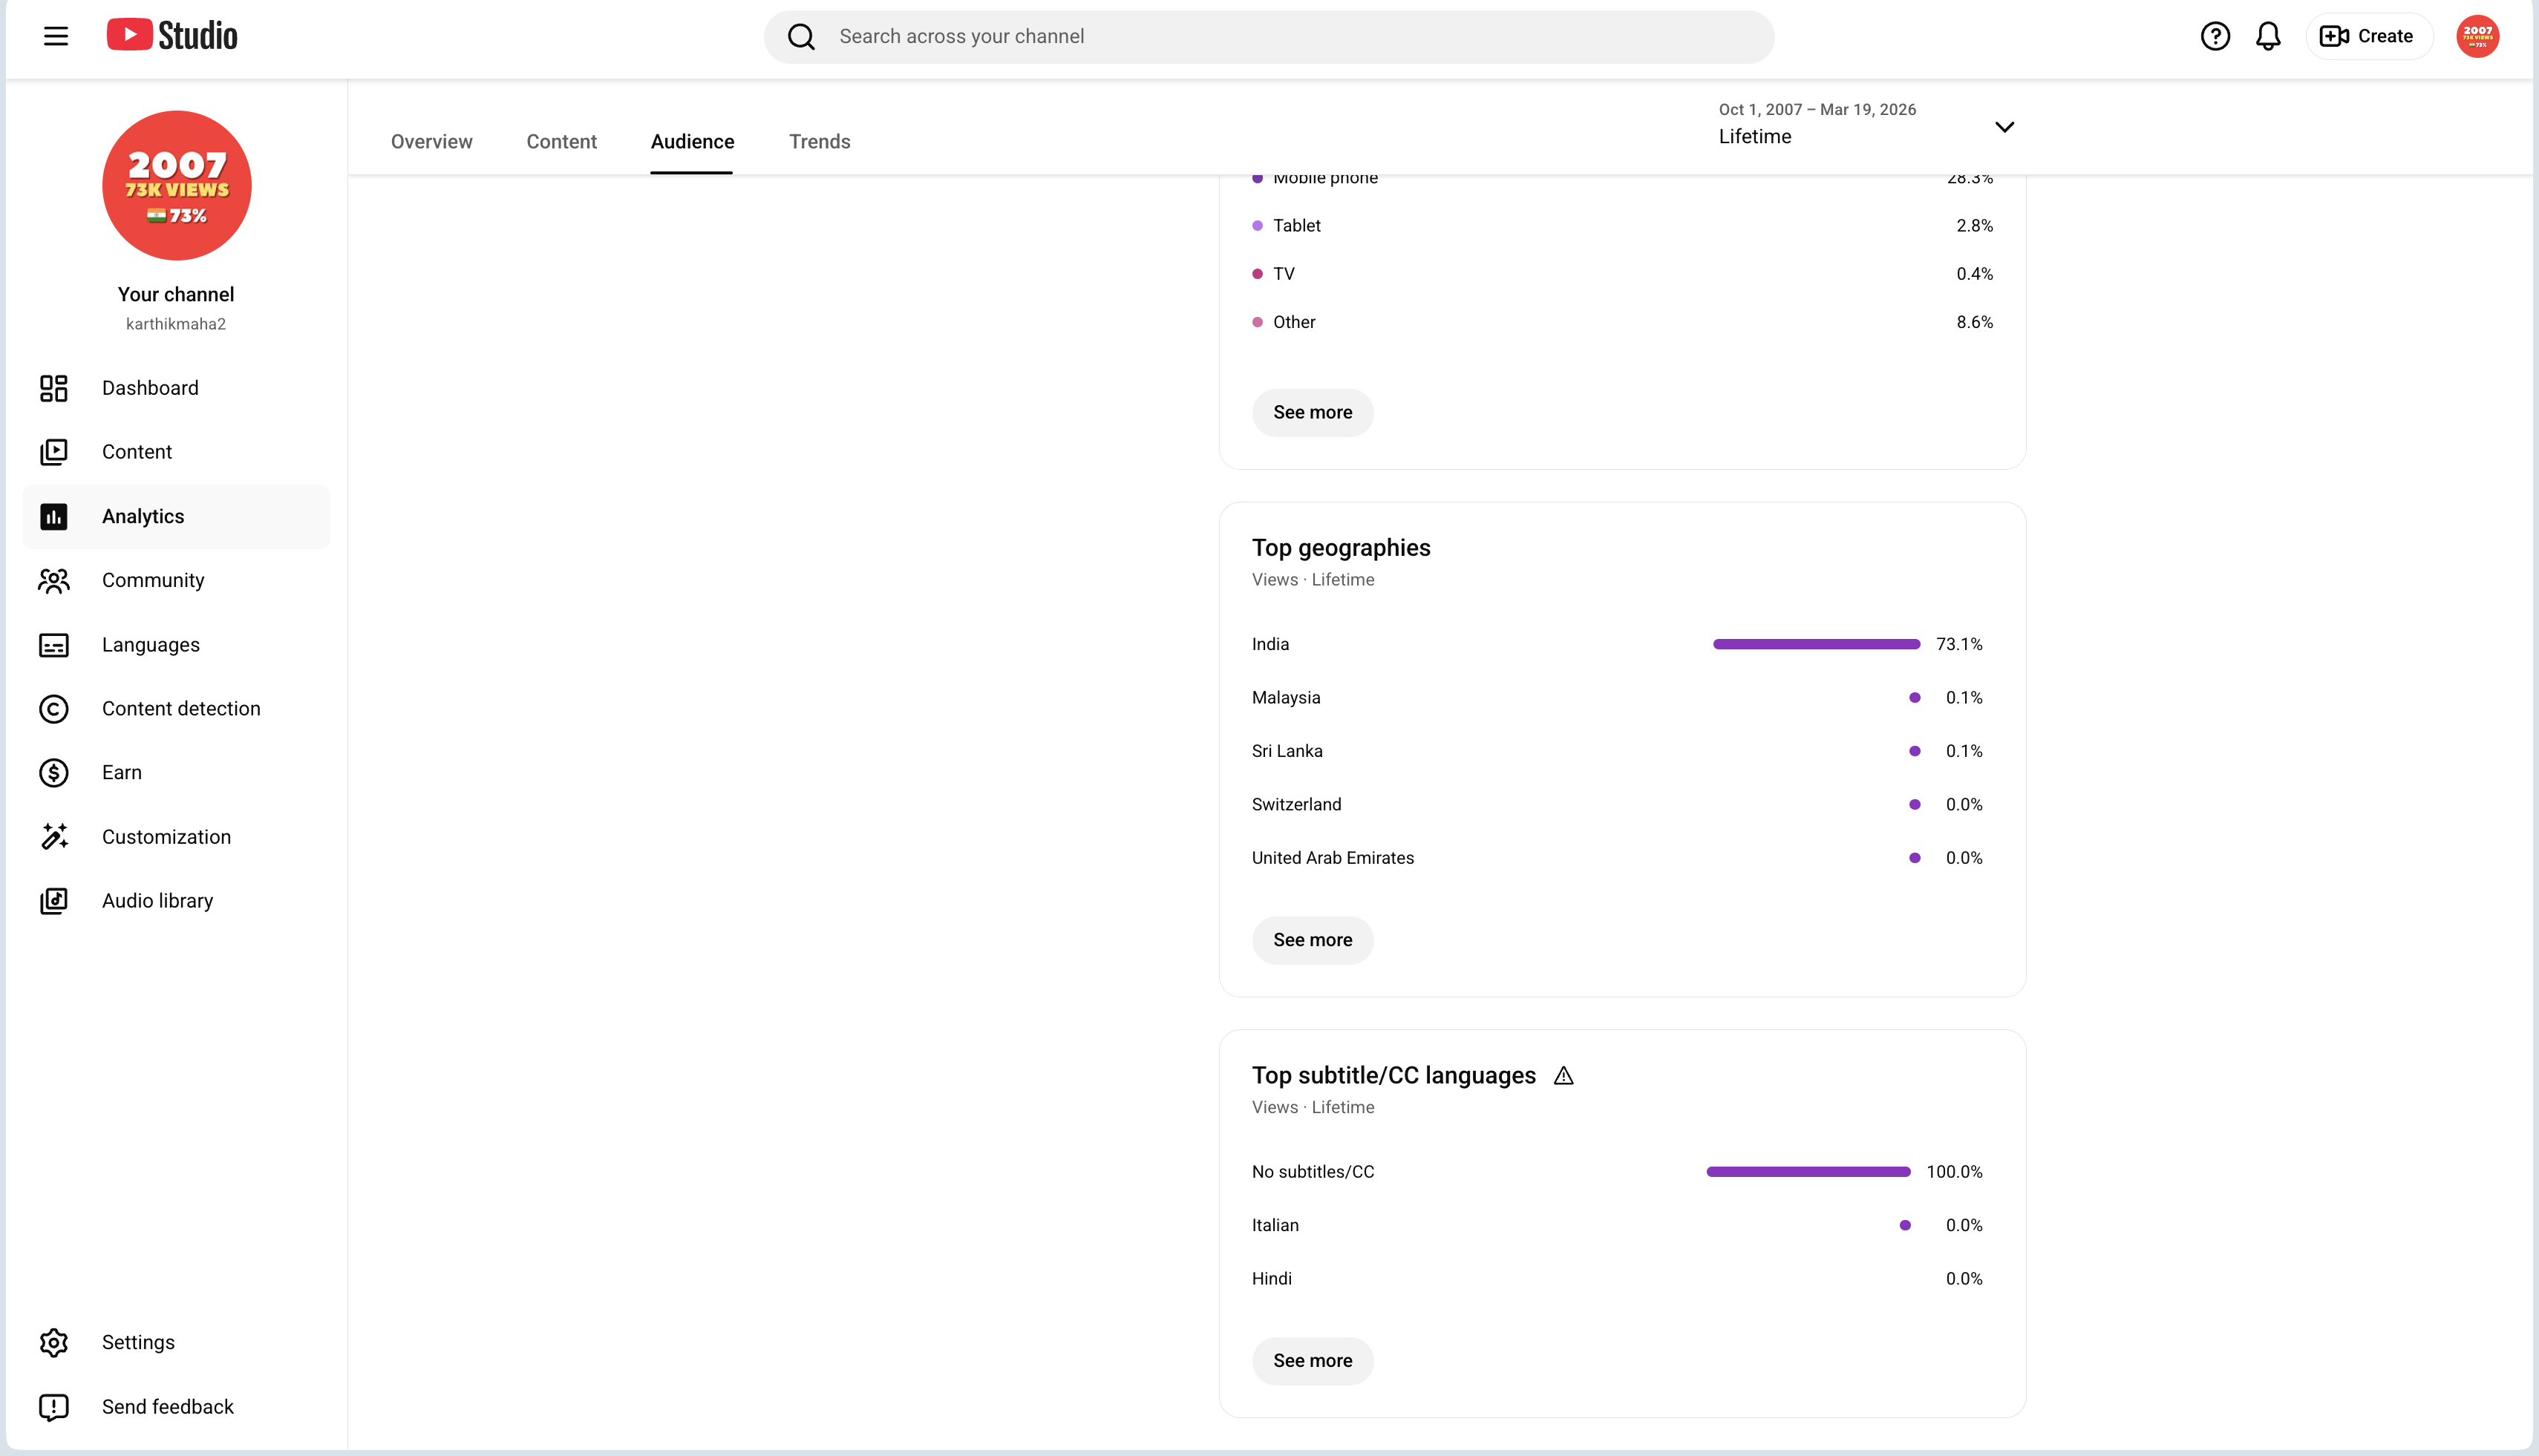This screenshot has height=1456, width=2539.
Task: Click the Malaysia row label
Action: (x=1286, y=698)
